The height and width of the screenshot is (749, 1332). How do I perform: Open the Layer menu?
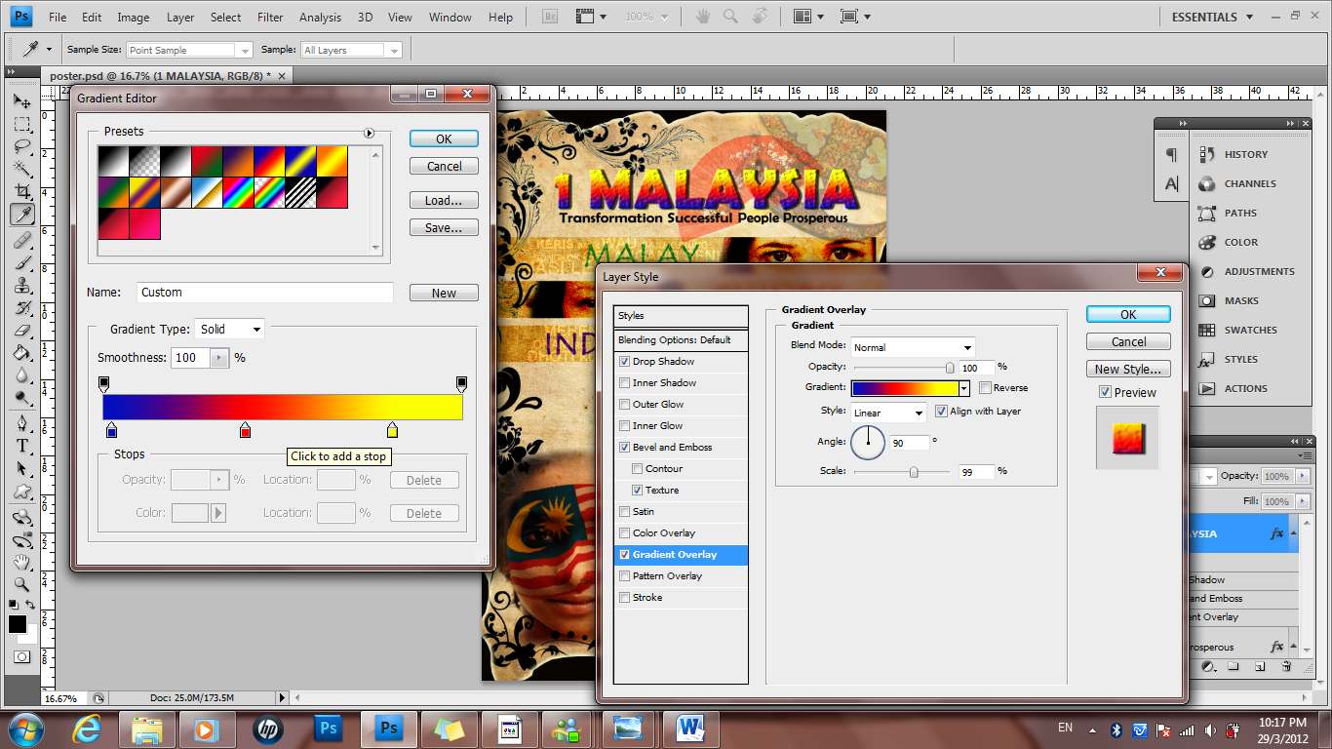180,18
